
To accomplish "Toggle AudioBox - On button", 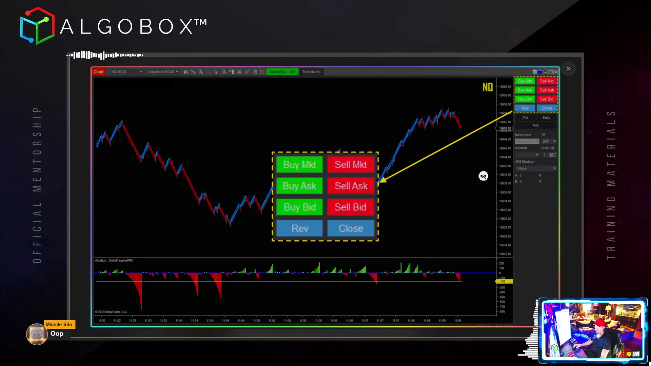I will [282, 72].
